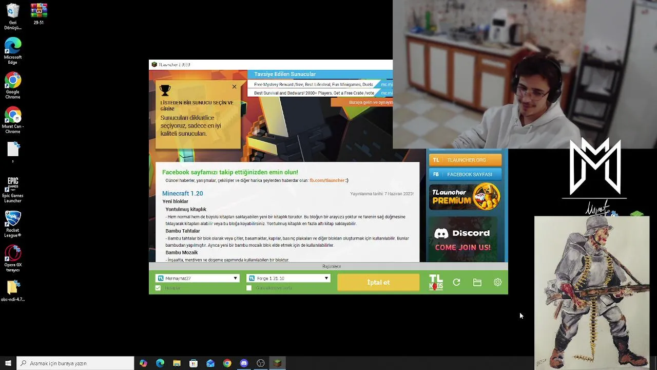
Task: Open Microsoft Edge from the taskbar
Action: pyautogui.click(x=160, y=363)
